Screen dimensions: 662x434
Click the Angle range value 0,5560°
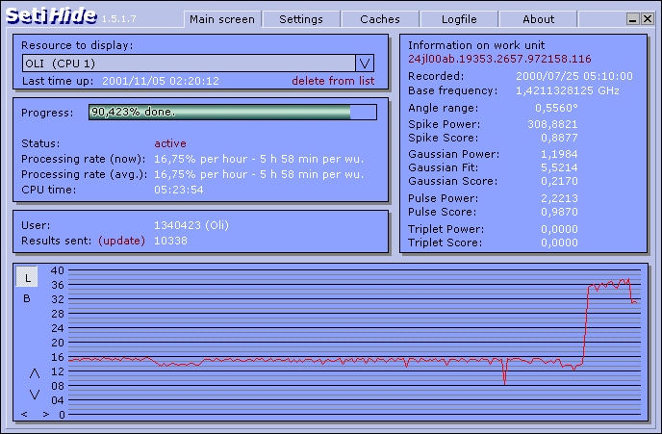556,108
